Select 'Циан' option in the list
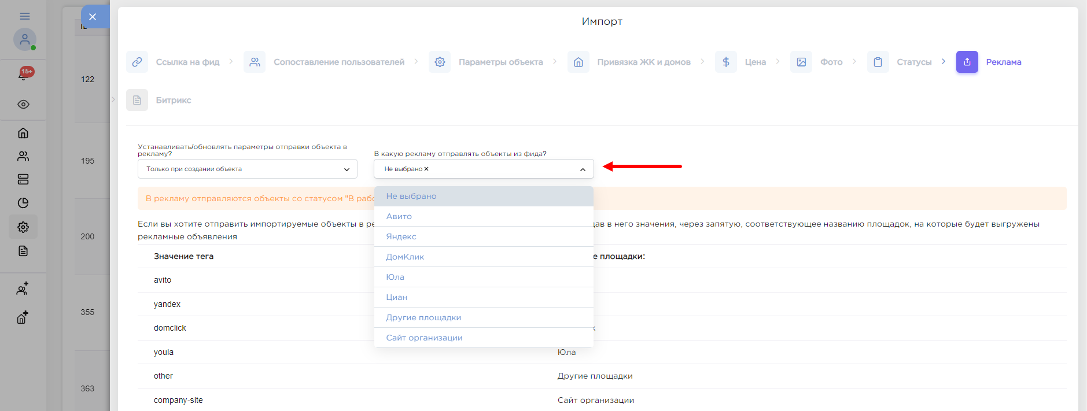 coord(397,297)
